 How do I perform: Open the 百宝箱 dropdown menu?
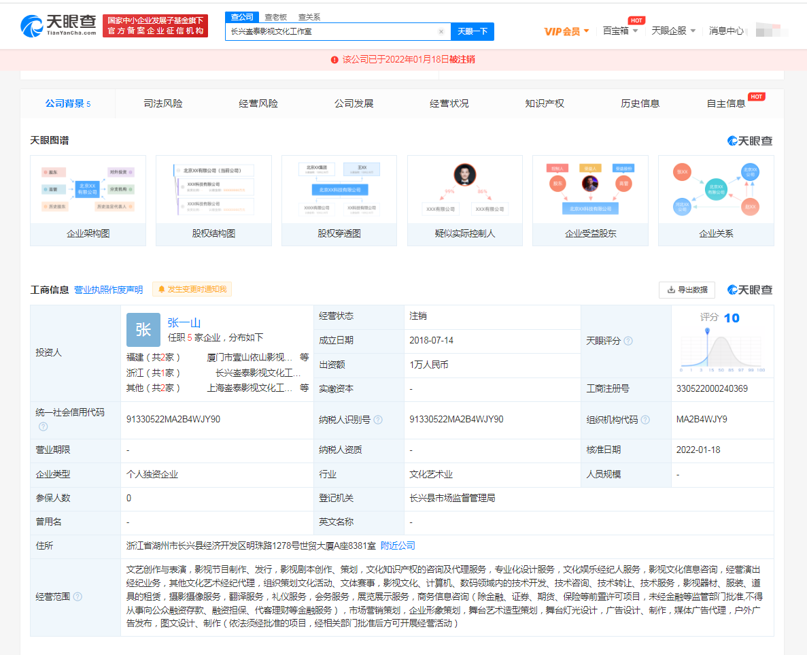pos(620,31)
